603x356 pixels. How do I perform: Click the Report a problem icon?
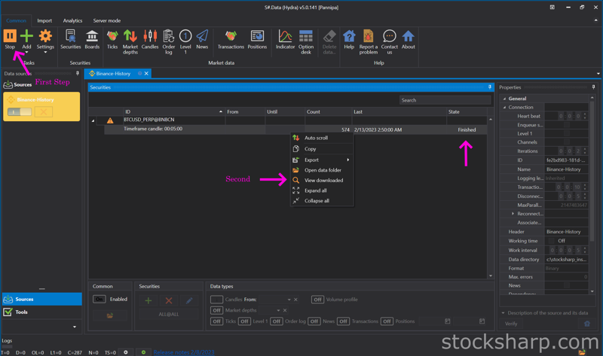click(x=368, y=39)
